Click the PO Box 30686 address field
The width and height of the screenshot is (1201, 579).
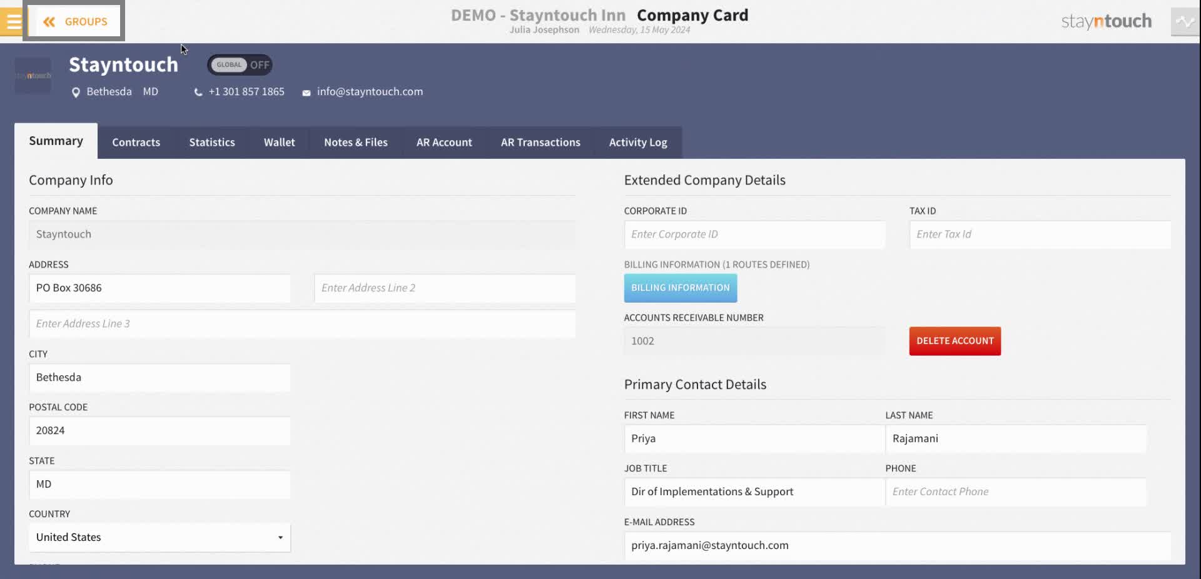tap(160, 288)
